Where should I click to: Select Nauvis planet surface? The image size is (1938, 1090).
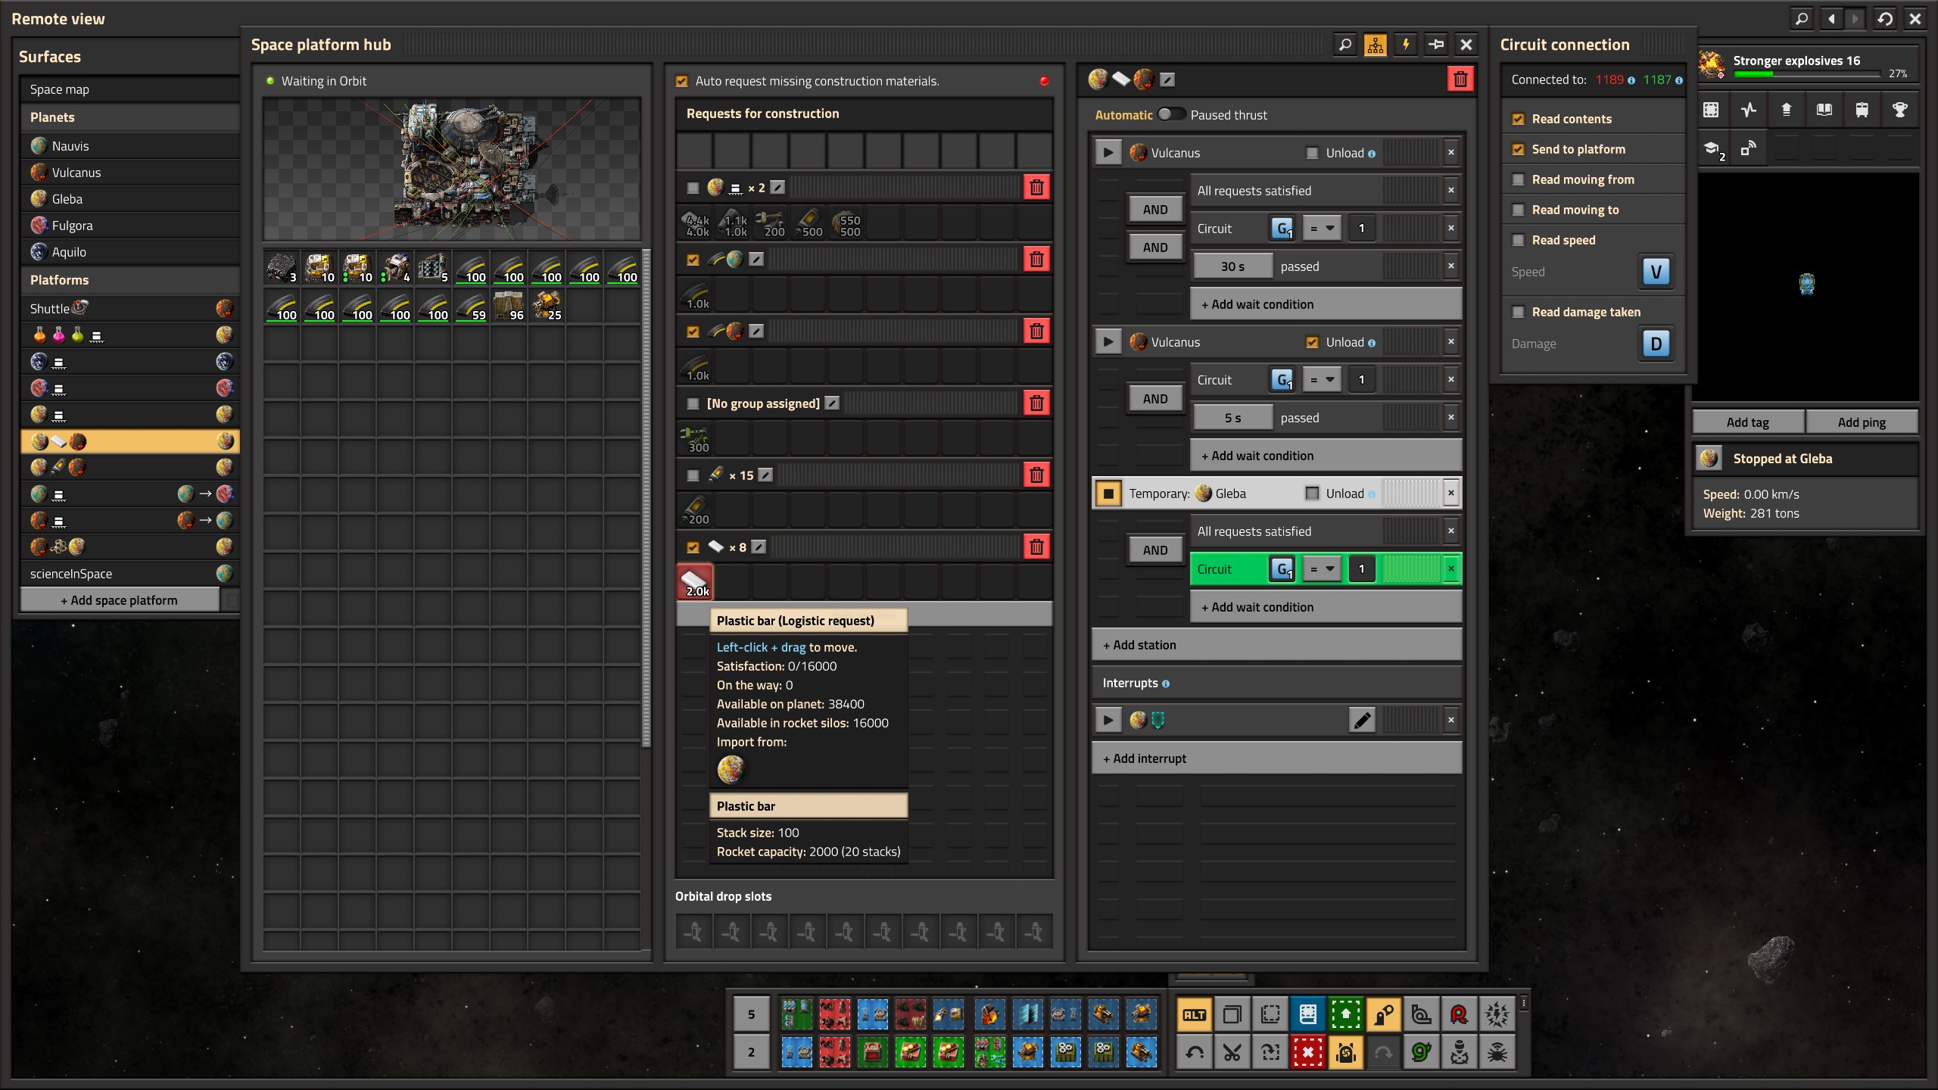point(129,146)
